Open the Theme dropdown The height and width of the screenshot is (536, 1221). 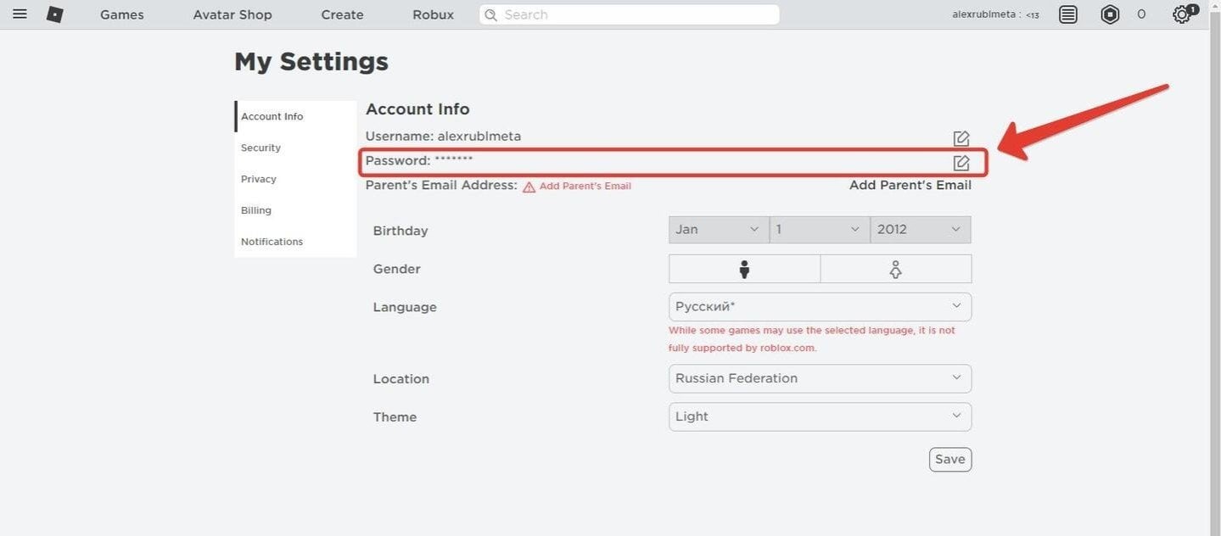tap(820, 416)
